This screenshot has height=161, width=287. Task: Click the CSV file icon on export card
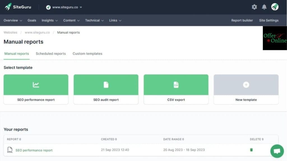point(176,85)
